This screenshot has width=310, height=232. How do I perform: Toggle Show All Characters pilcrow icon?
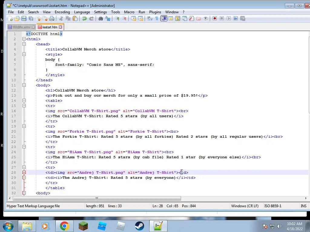tap(157, 18)
